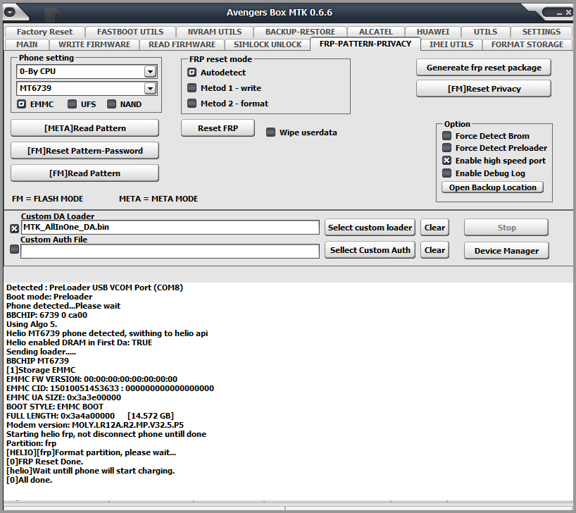Click Select custom loader button

click(x=370, y=228)
